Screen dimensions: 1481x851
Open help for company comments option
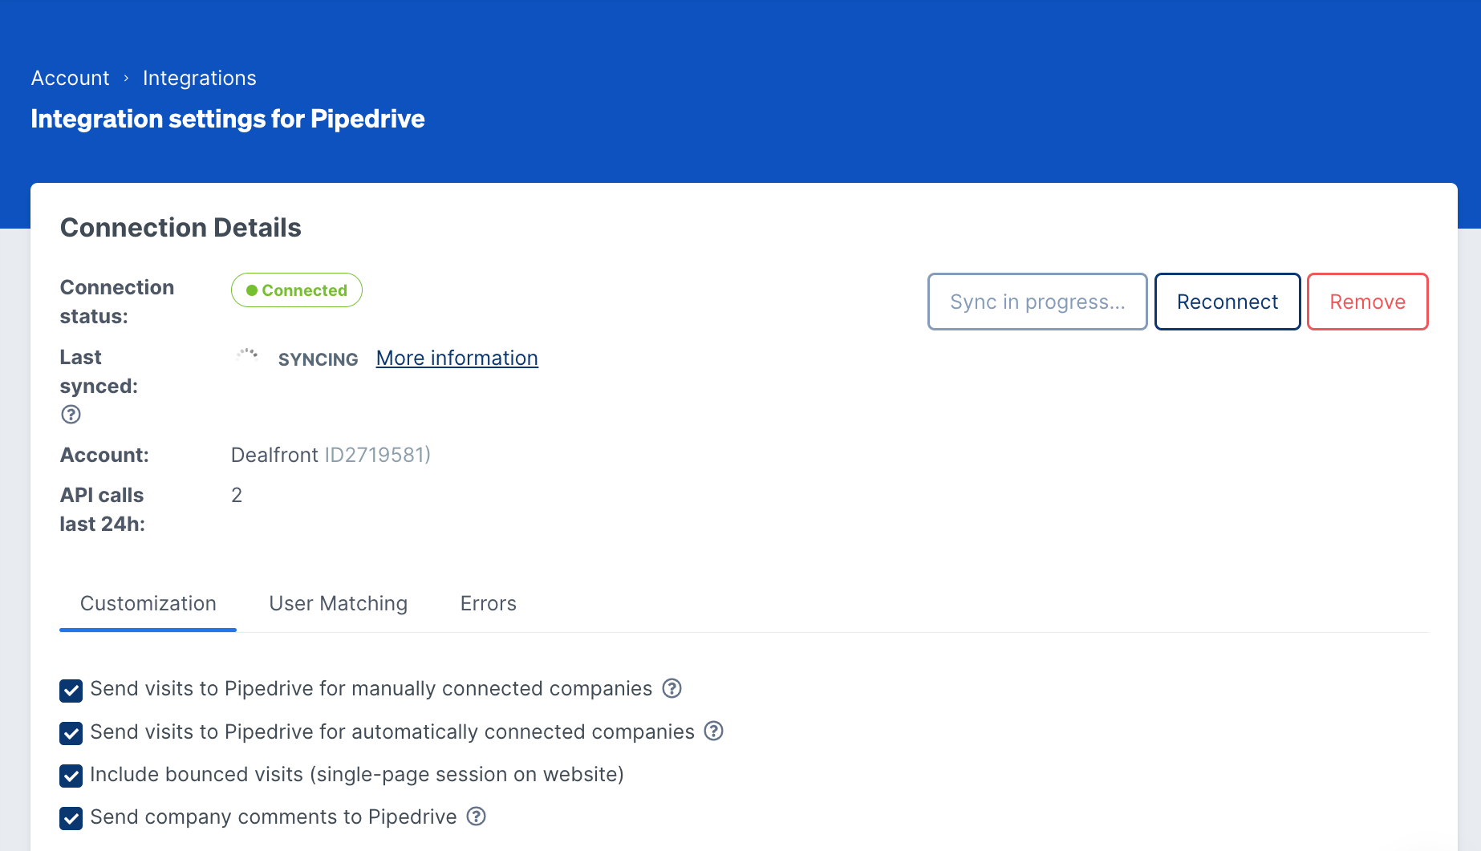(477, 816)
